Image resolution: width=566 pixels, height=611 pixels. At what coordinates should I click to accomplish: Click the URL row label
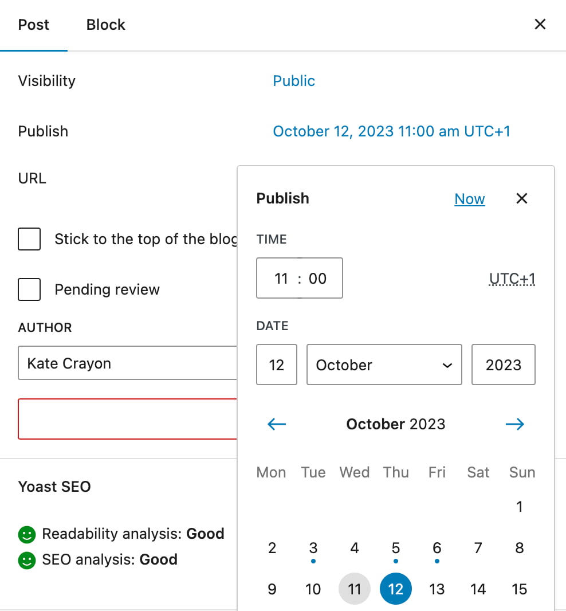[x=32, y=178]
